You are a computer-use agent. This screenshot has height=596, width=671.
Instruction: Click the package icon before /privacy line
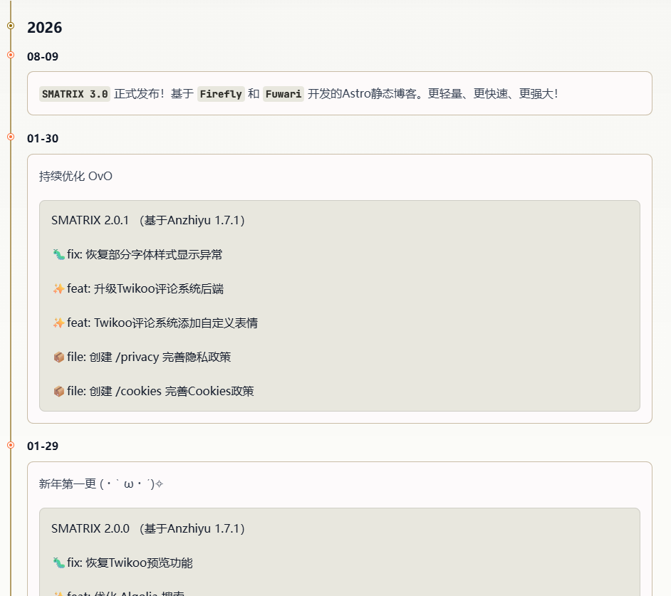(x=58, y=357)
